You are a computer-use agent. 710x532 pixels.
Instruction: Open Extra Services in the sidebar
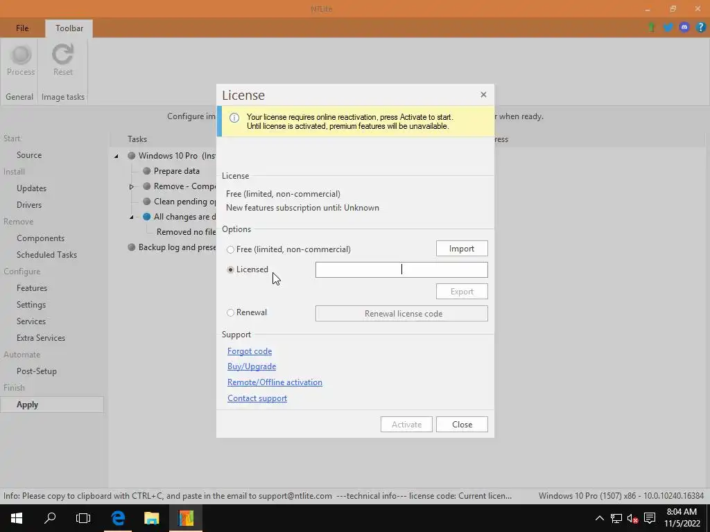(41, 338)
